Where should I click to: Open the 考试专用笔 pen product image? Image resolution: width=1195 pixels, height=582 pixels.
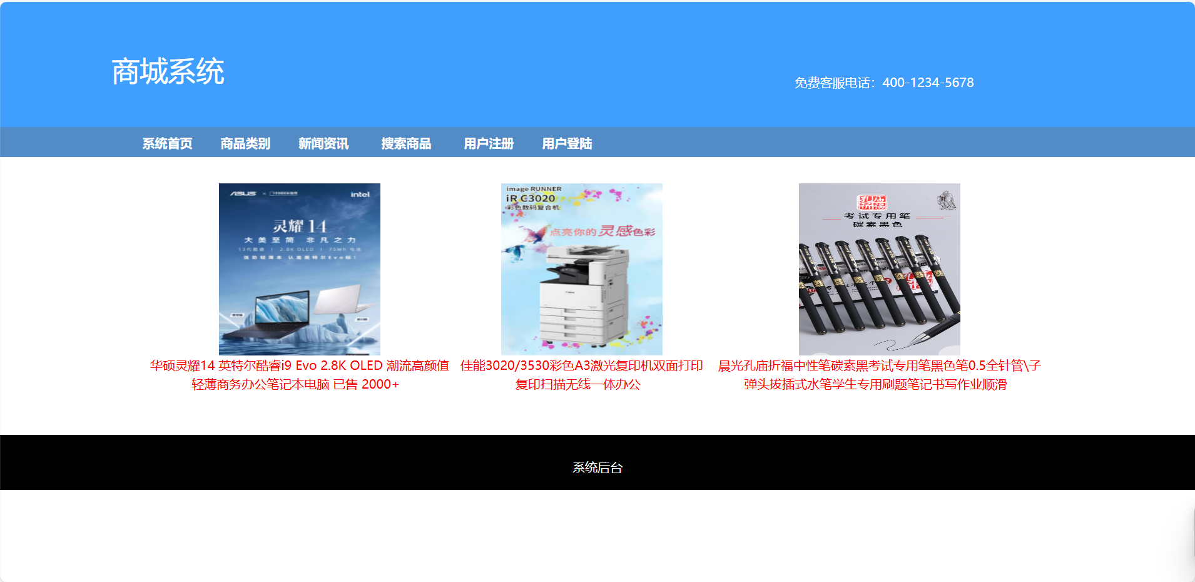(x=880, y=269)
